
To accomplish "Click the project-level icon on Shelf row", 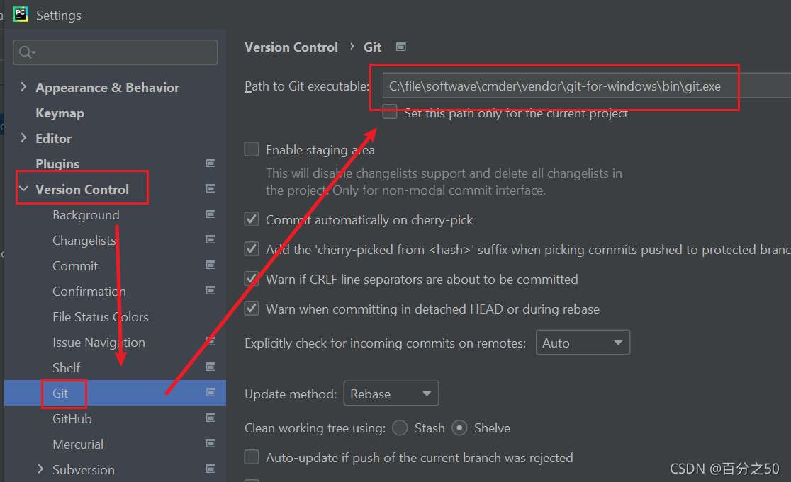I will point(211,367).
